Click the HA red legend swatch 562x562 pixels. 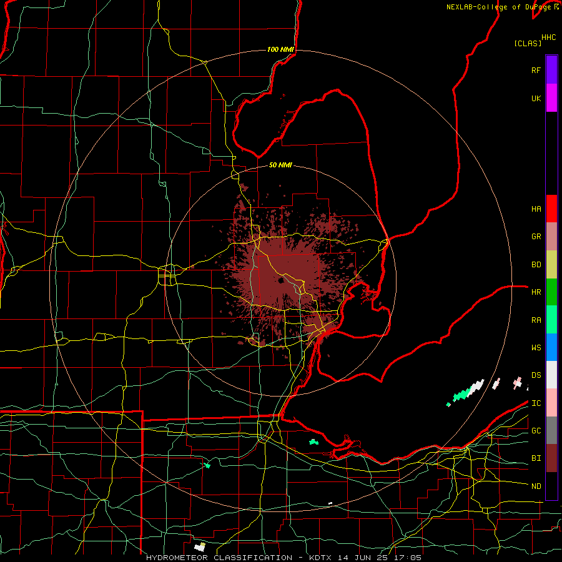pyautogui.click(x=551, y=209)
